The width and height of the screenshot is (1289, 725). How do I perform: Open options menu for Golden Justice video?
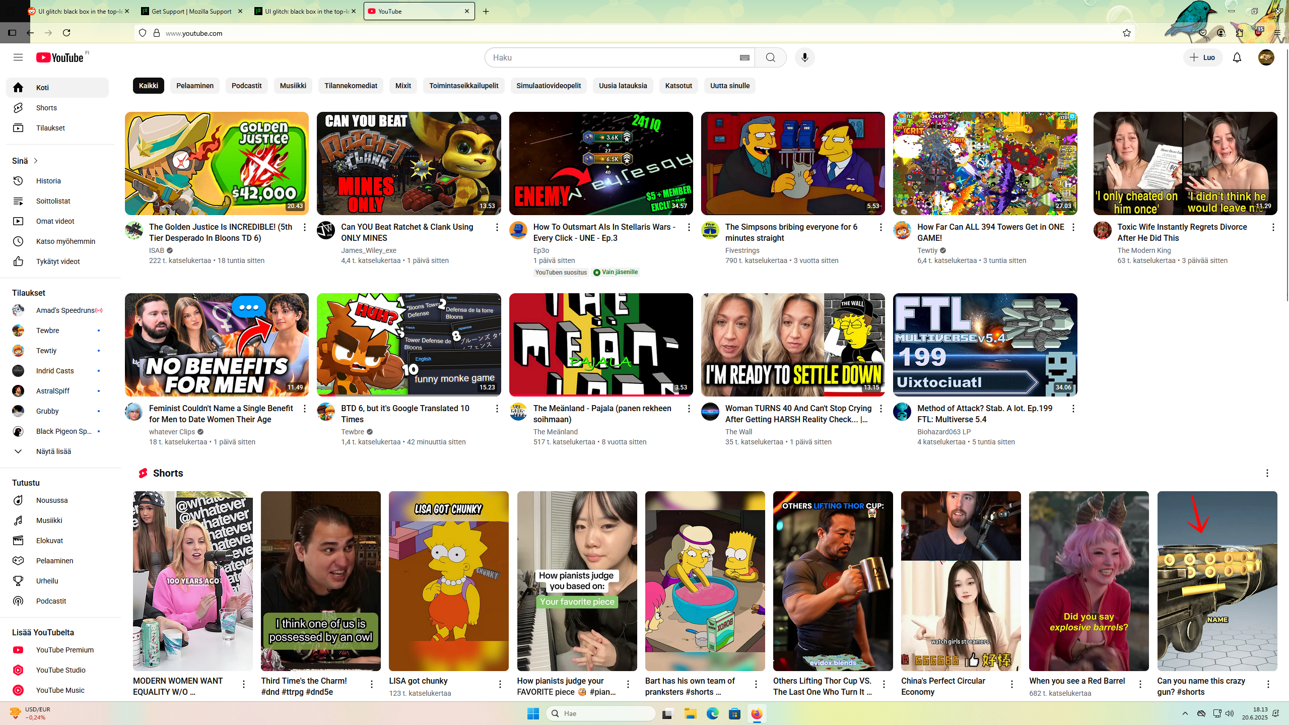coord(304,227)
